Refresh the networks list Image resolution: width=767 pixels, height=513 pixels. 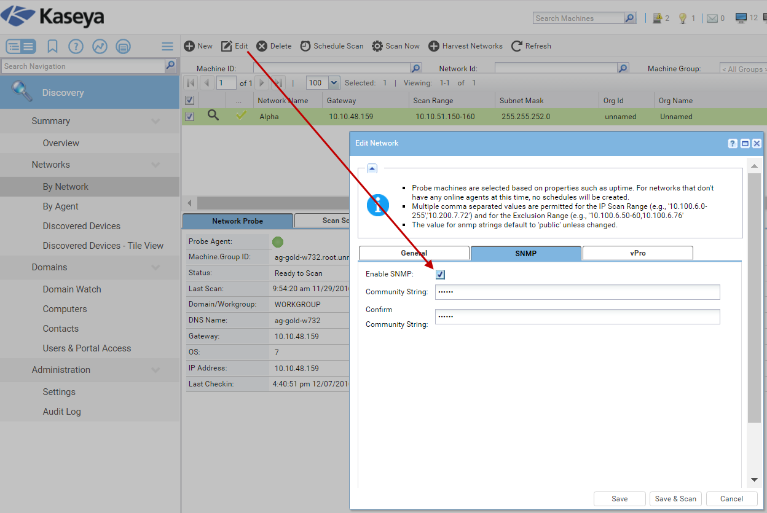(531, 46)
